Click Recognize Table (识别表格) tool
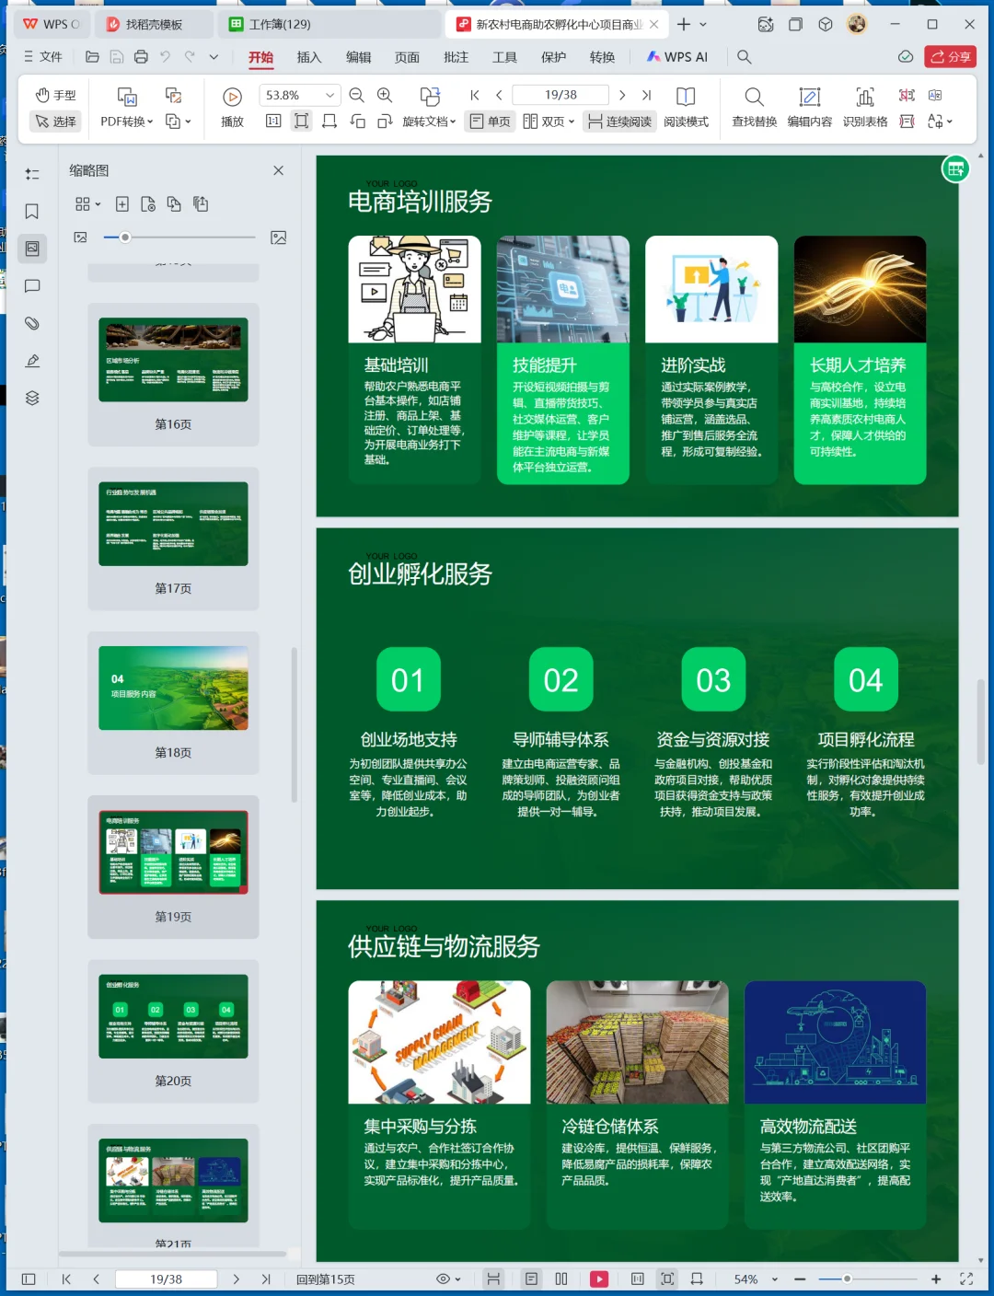Viewport: 994px width, 1296px height. click(x=865, y=107)
